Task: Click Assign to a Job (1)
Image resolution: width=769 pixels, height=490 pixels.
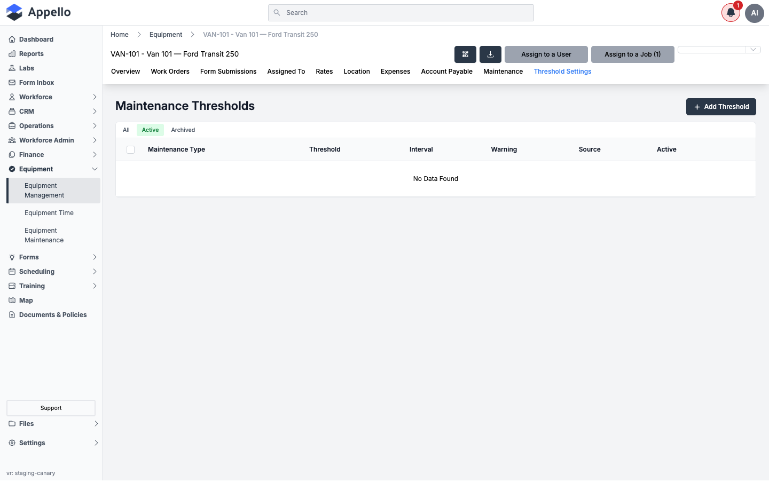Action: pyautogui.click(x=633, y=54)
